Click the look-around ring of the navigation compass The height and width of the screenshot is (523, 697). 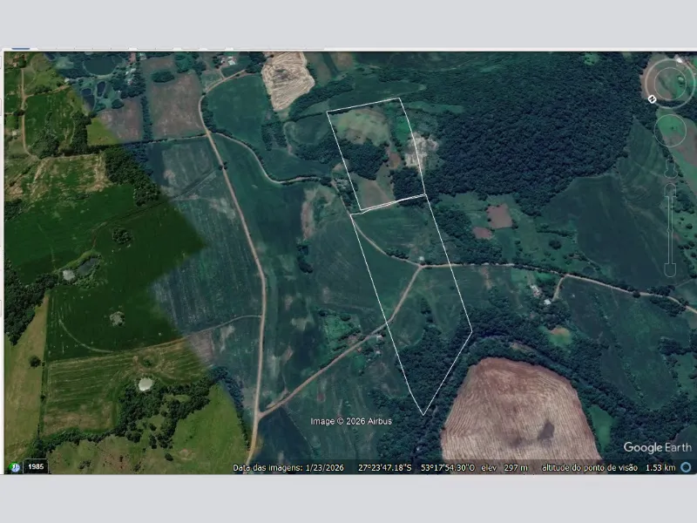tap(669, 82)
